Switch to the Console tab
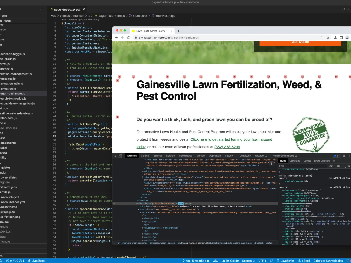 145,156
